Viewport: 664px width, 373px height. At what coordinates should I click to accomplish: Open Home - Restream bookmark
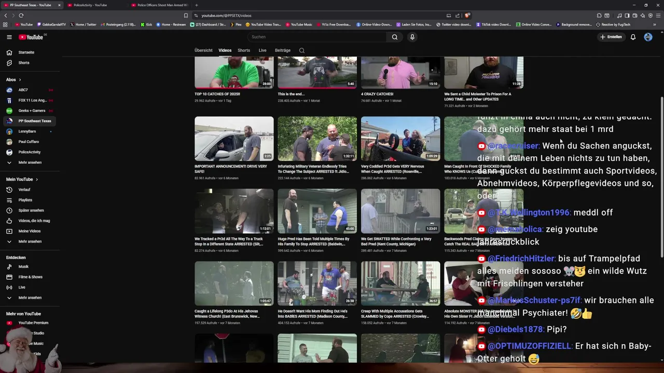click(171, 24)
